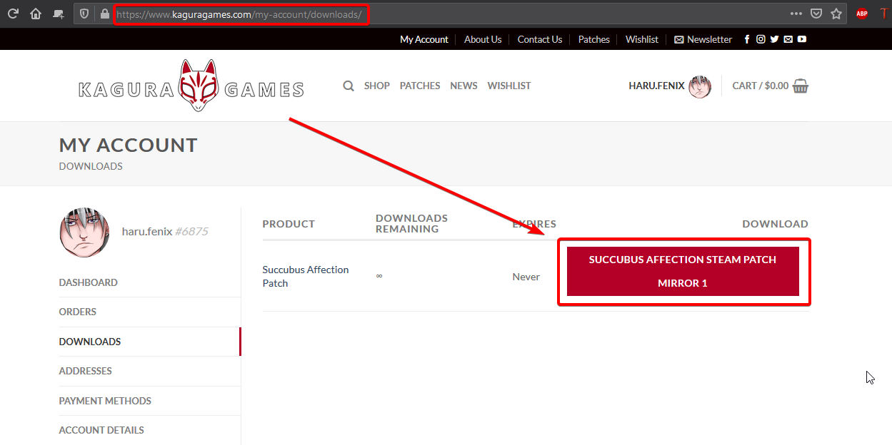
Task: Click the synced tabs toolbar icon
Action: [x=59, y=14]
